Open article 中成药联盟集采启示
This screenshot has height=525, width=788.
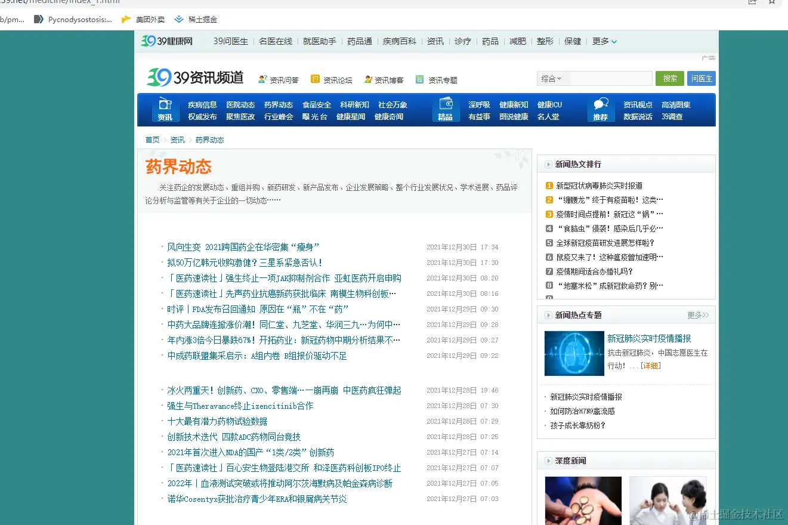[257, 356]
